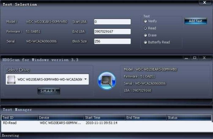
Task: Click the End LBA input field
Action: click(x=112, y=32)
